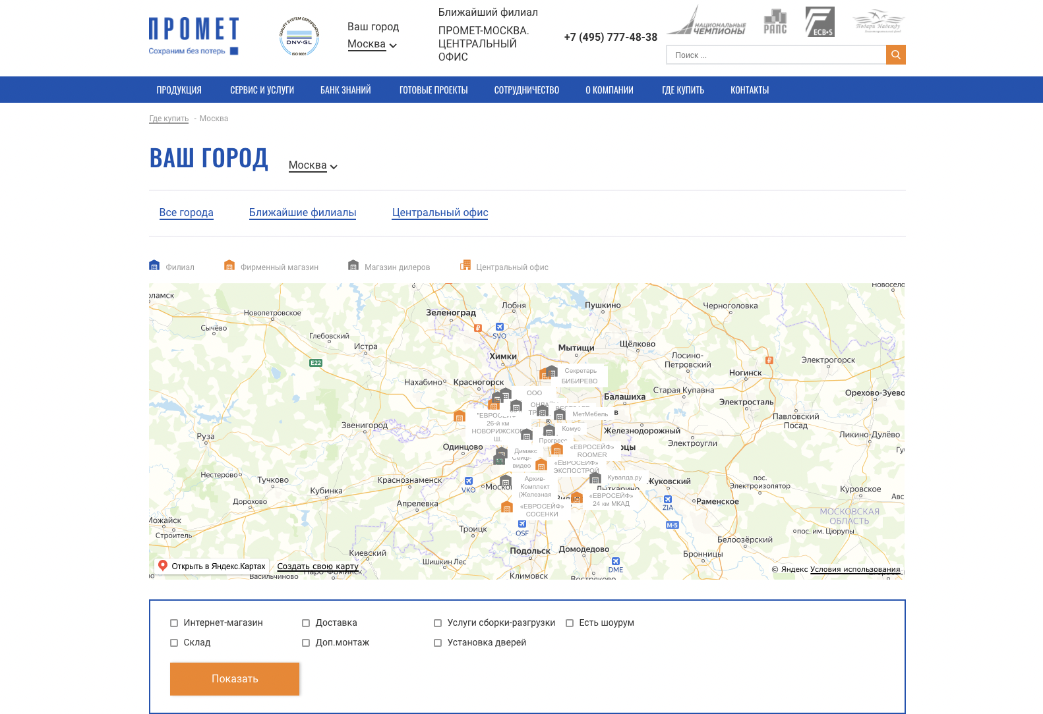The image size is (1043, 714).
Task: Click the Комус gray dealer marker
Action: coord(549,431)
